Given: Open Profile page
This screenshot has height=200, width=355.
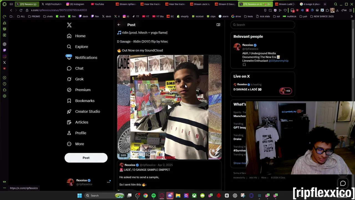Looking at the screenshot, I should (77, 133).
